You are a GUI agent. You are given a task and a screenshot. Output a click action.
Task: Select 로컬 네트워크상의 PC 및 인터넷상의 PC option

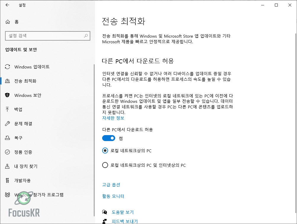click(x=105, y=165)
